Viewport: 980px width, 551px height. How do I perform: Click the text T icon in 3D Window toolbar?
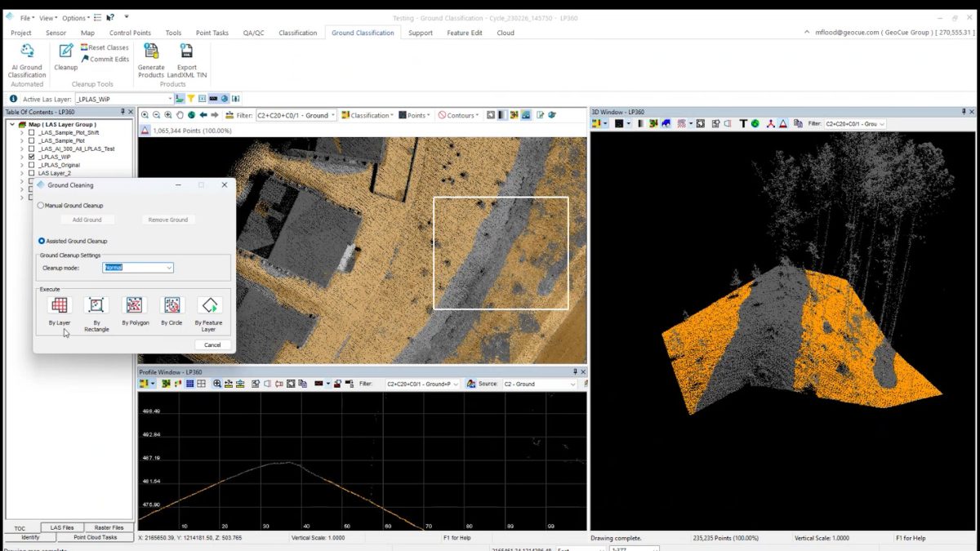pos(743,123)
